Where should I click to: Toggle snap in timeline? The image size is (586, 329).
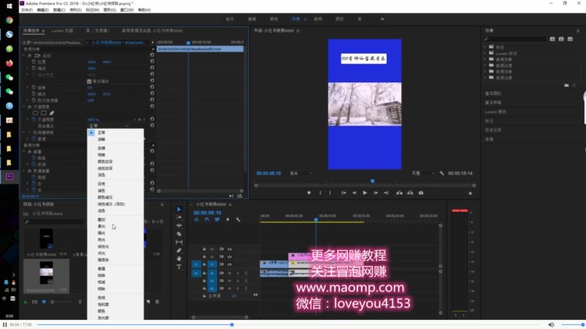click(x=207, y=220)
